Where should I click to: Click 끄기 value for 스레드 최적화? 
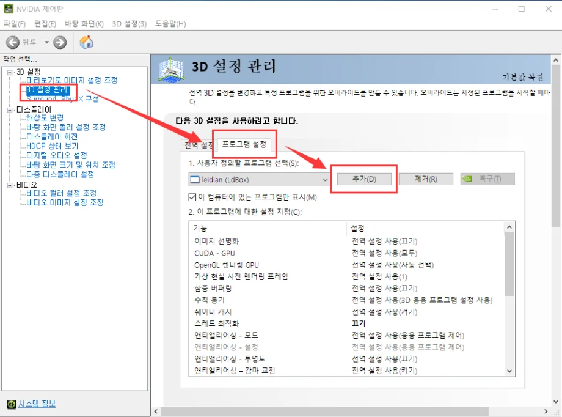359,323
